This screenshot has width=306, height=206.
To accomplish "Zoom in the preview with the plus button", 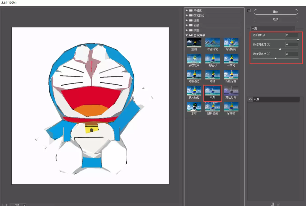I will pos(8,205).
